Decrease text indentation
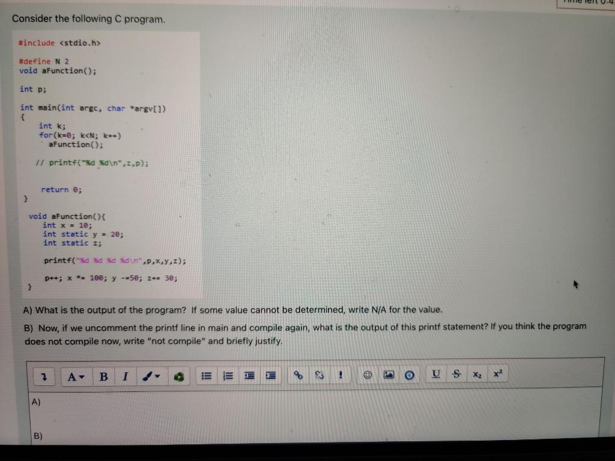Image resolution: width=615 pixels, height=461 pixels. click(x=249, y=375)
